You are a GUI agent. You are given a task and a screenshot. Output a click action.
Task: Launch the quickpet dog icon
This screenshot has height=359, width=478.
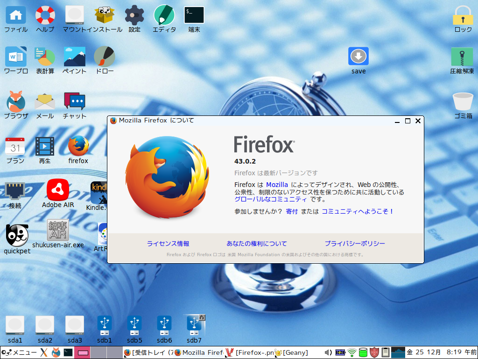[17, 236]
